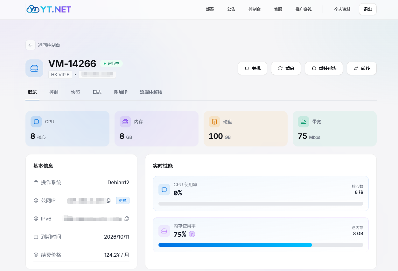Click the yen icon beside 续费价格
The width and height of the screenshot is (398, 271).
[x=36, y=255]
